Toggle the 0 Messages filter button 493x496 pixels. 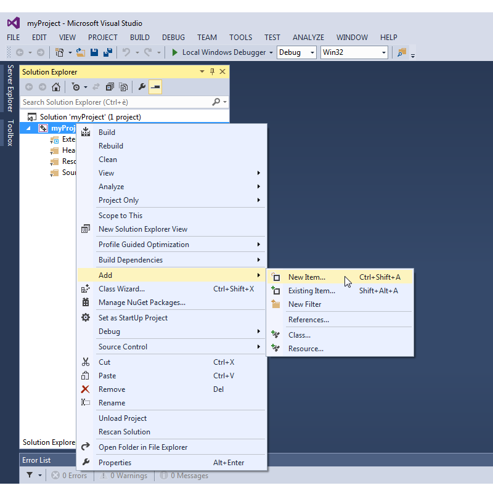click(184, 476)
